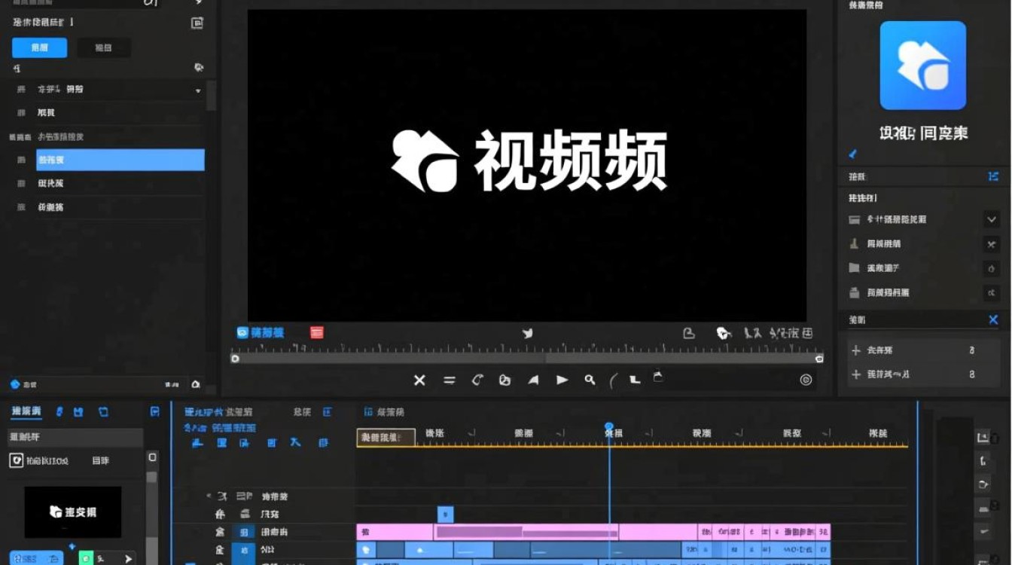Click the play triangle below the preview
Screen dimensions: 1012x565
pos(562,380)
